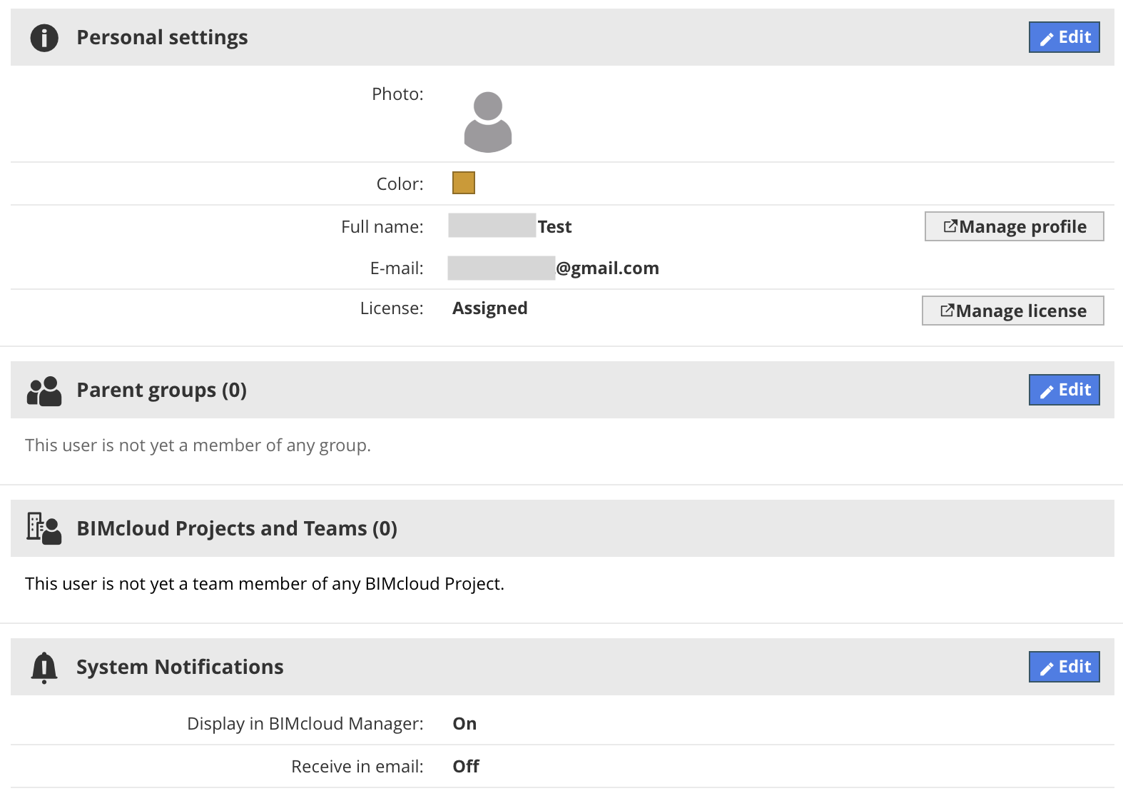
Task: Click the Parent groups (0) heading
Action: (x=161, y=390)
